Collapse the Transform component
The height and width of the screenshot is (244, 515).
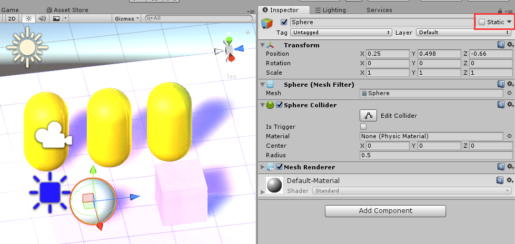262,45
